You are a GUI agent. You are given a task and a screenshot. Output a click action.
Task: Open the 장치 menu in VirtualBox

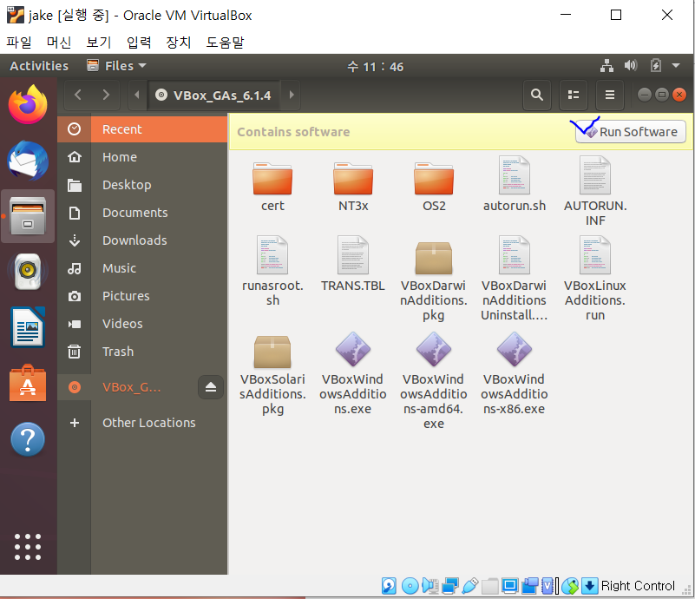[178, 43]
